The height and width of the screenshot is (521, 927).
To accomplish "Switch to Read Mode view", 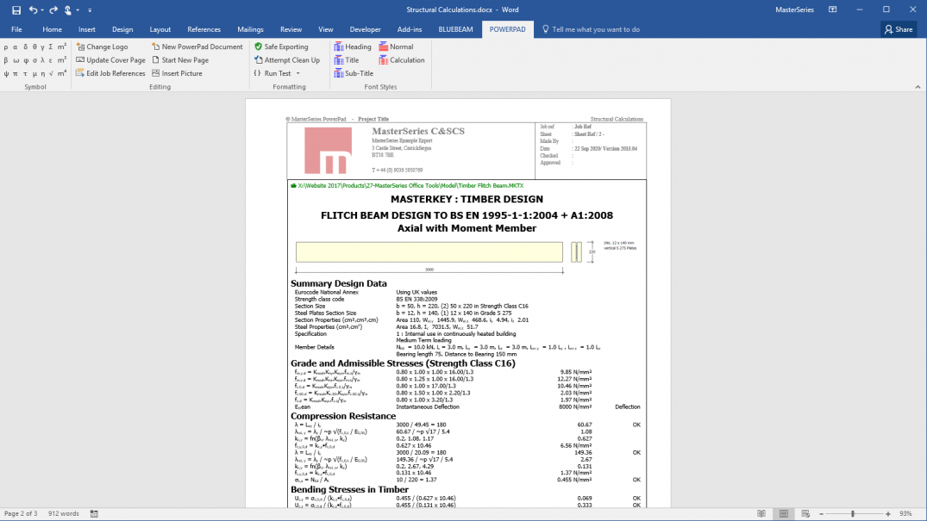I will click(x=761, y=514).
